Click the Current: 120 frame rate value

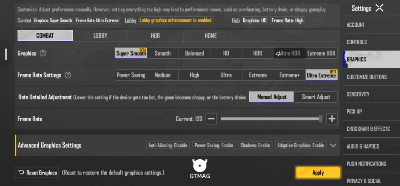[189, 119]
